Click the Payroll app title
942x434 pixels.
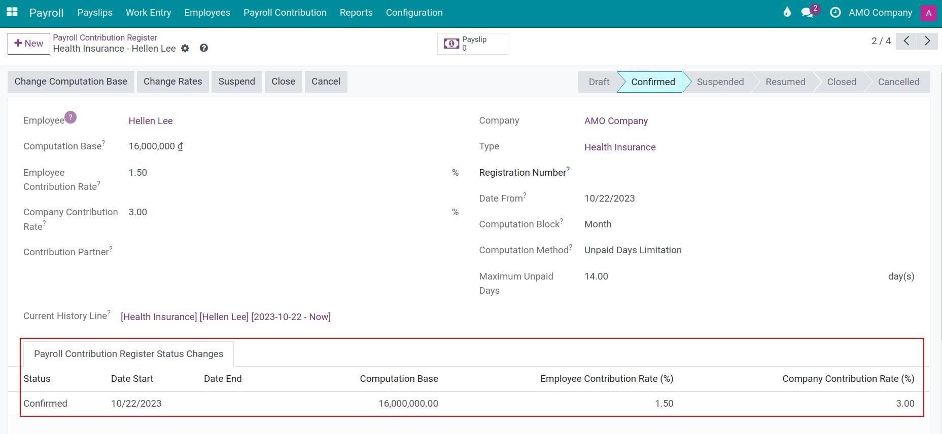(x=46, y=13)
